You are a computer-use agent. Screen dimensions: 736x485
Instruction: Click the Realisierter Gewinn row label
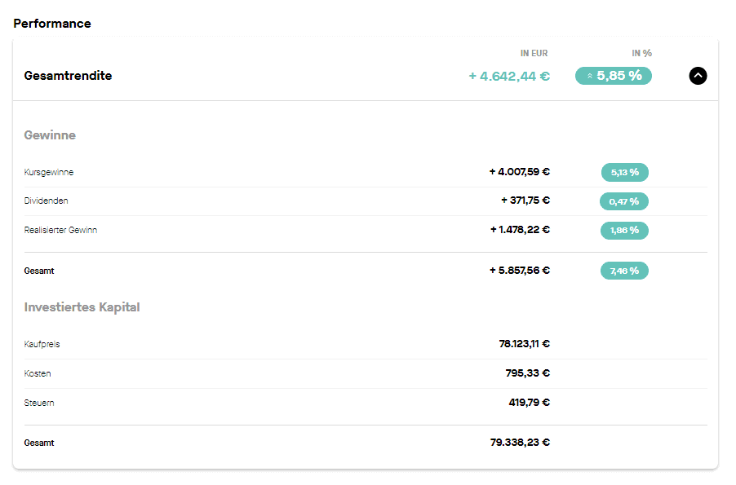(60, 230)
